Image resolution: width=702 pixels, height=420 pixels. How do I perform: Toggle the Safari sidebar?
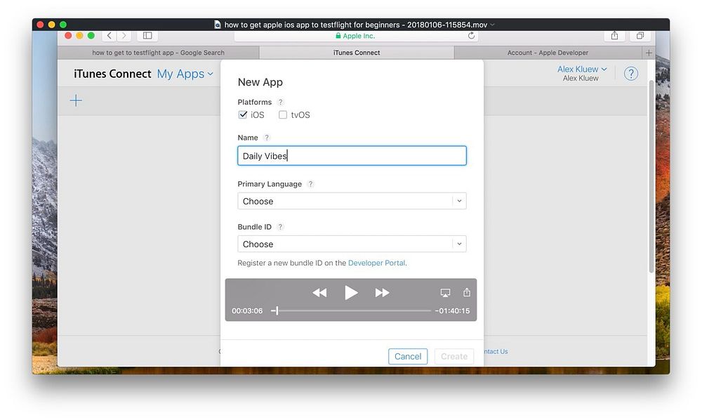coord(147,35)
